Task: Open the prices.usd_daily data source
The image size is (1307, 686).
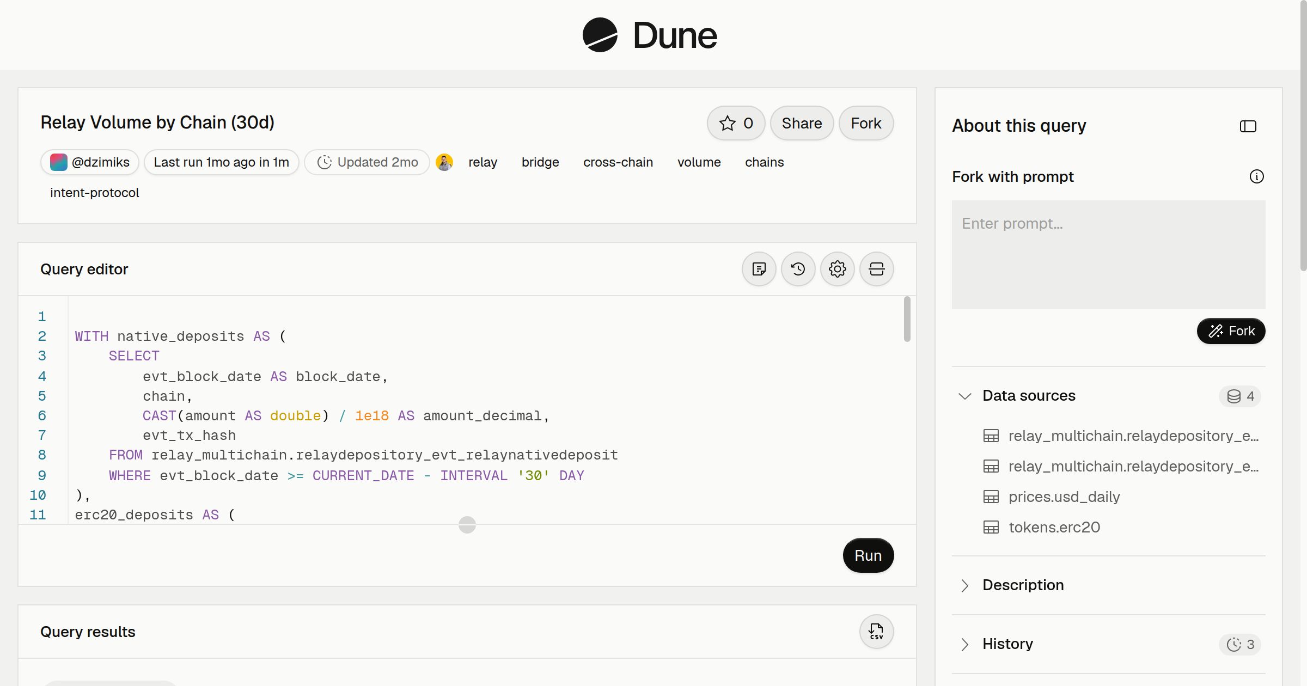Action: pos(1064,497)
